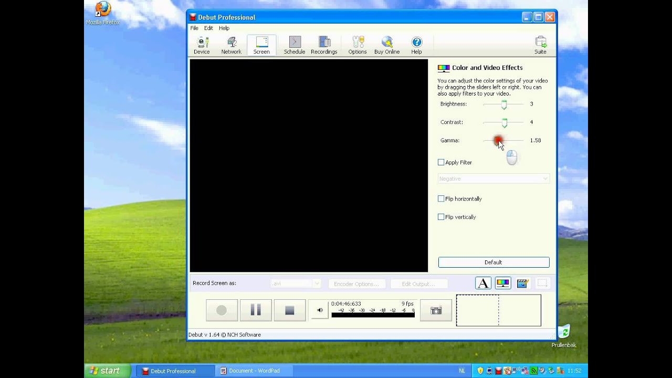This screenshot has width=672, height=378.
Task: Click the Debut v 1.64 status bar text
Action: pyautogui.click(x=225, y=334)
